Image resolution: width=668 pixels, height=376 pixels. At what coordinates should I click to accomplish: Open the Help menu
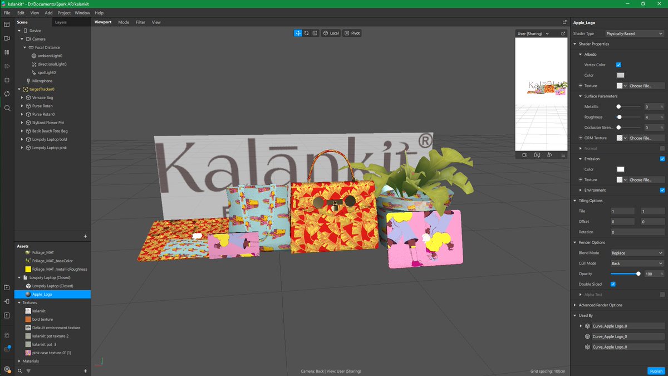point(99,12)
